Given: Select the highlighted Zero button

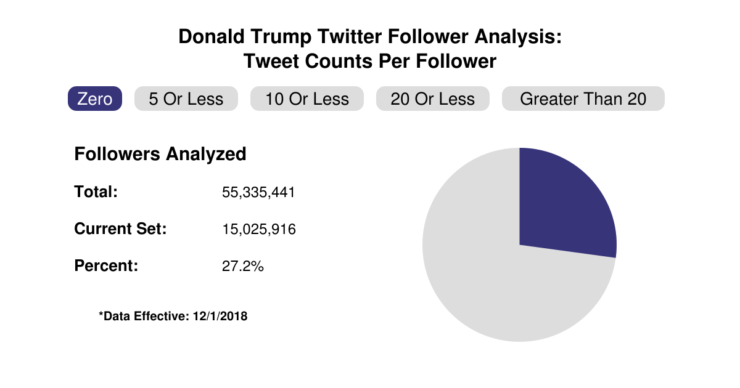Looking at the screenshot, I should click(95, 99).
